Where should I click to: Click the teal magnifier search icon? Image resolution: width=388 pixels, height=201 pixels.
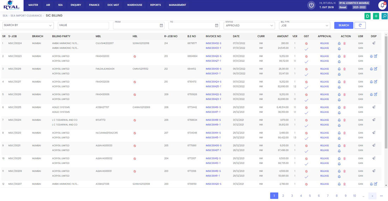point(384,16)
